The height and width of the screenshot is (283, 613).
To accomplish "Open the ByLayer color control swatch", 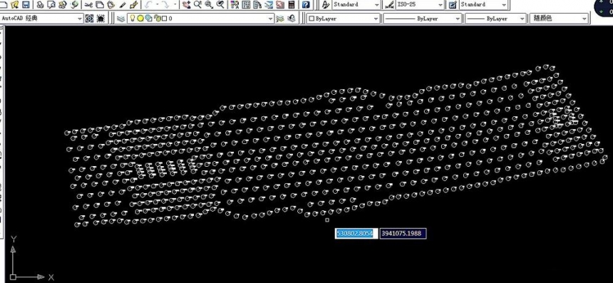I will tap(343, 19).
